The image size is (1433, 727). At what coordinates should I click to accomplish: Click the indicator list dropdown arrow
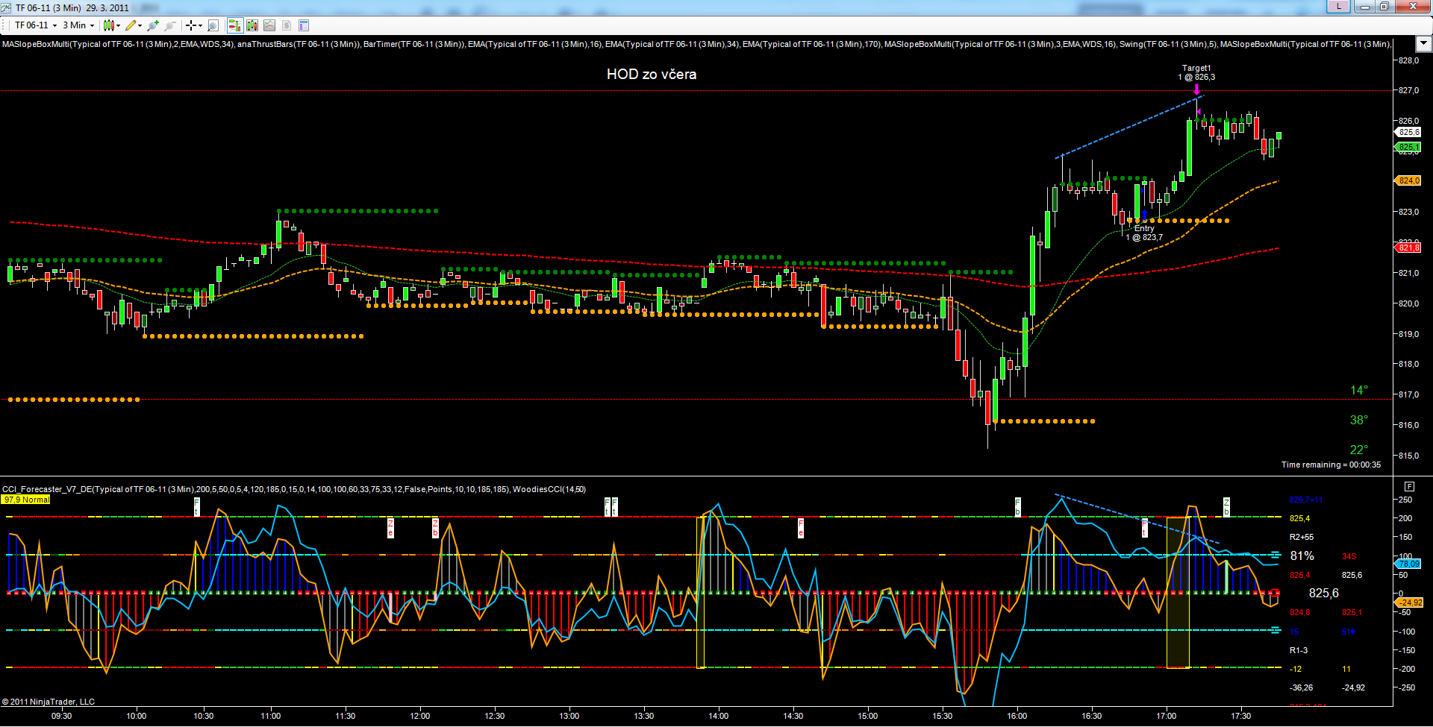coord(1423,44)
